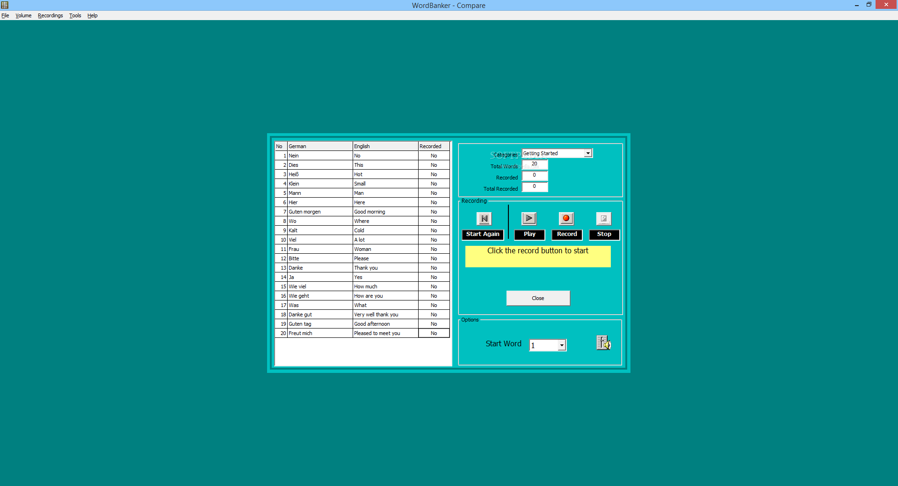Select the German word 'Klein'
The height and width of the screenshot is (486, 898).
click(x=320, y=184)
